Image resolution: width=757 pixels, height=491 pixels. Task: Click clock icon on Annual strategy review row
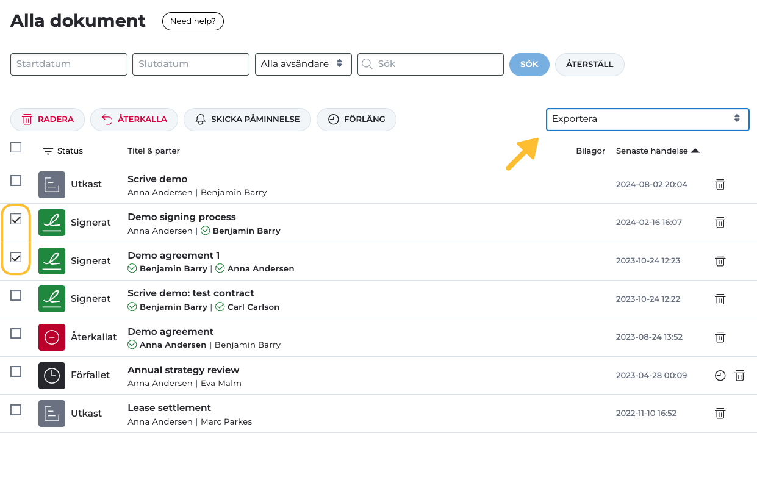click(720, 376)
